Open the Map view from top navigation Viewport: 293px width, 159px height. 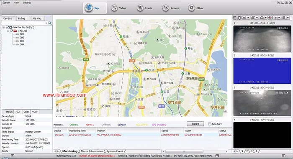[x=95, y=8]
